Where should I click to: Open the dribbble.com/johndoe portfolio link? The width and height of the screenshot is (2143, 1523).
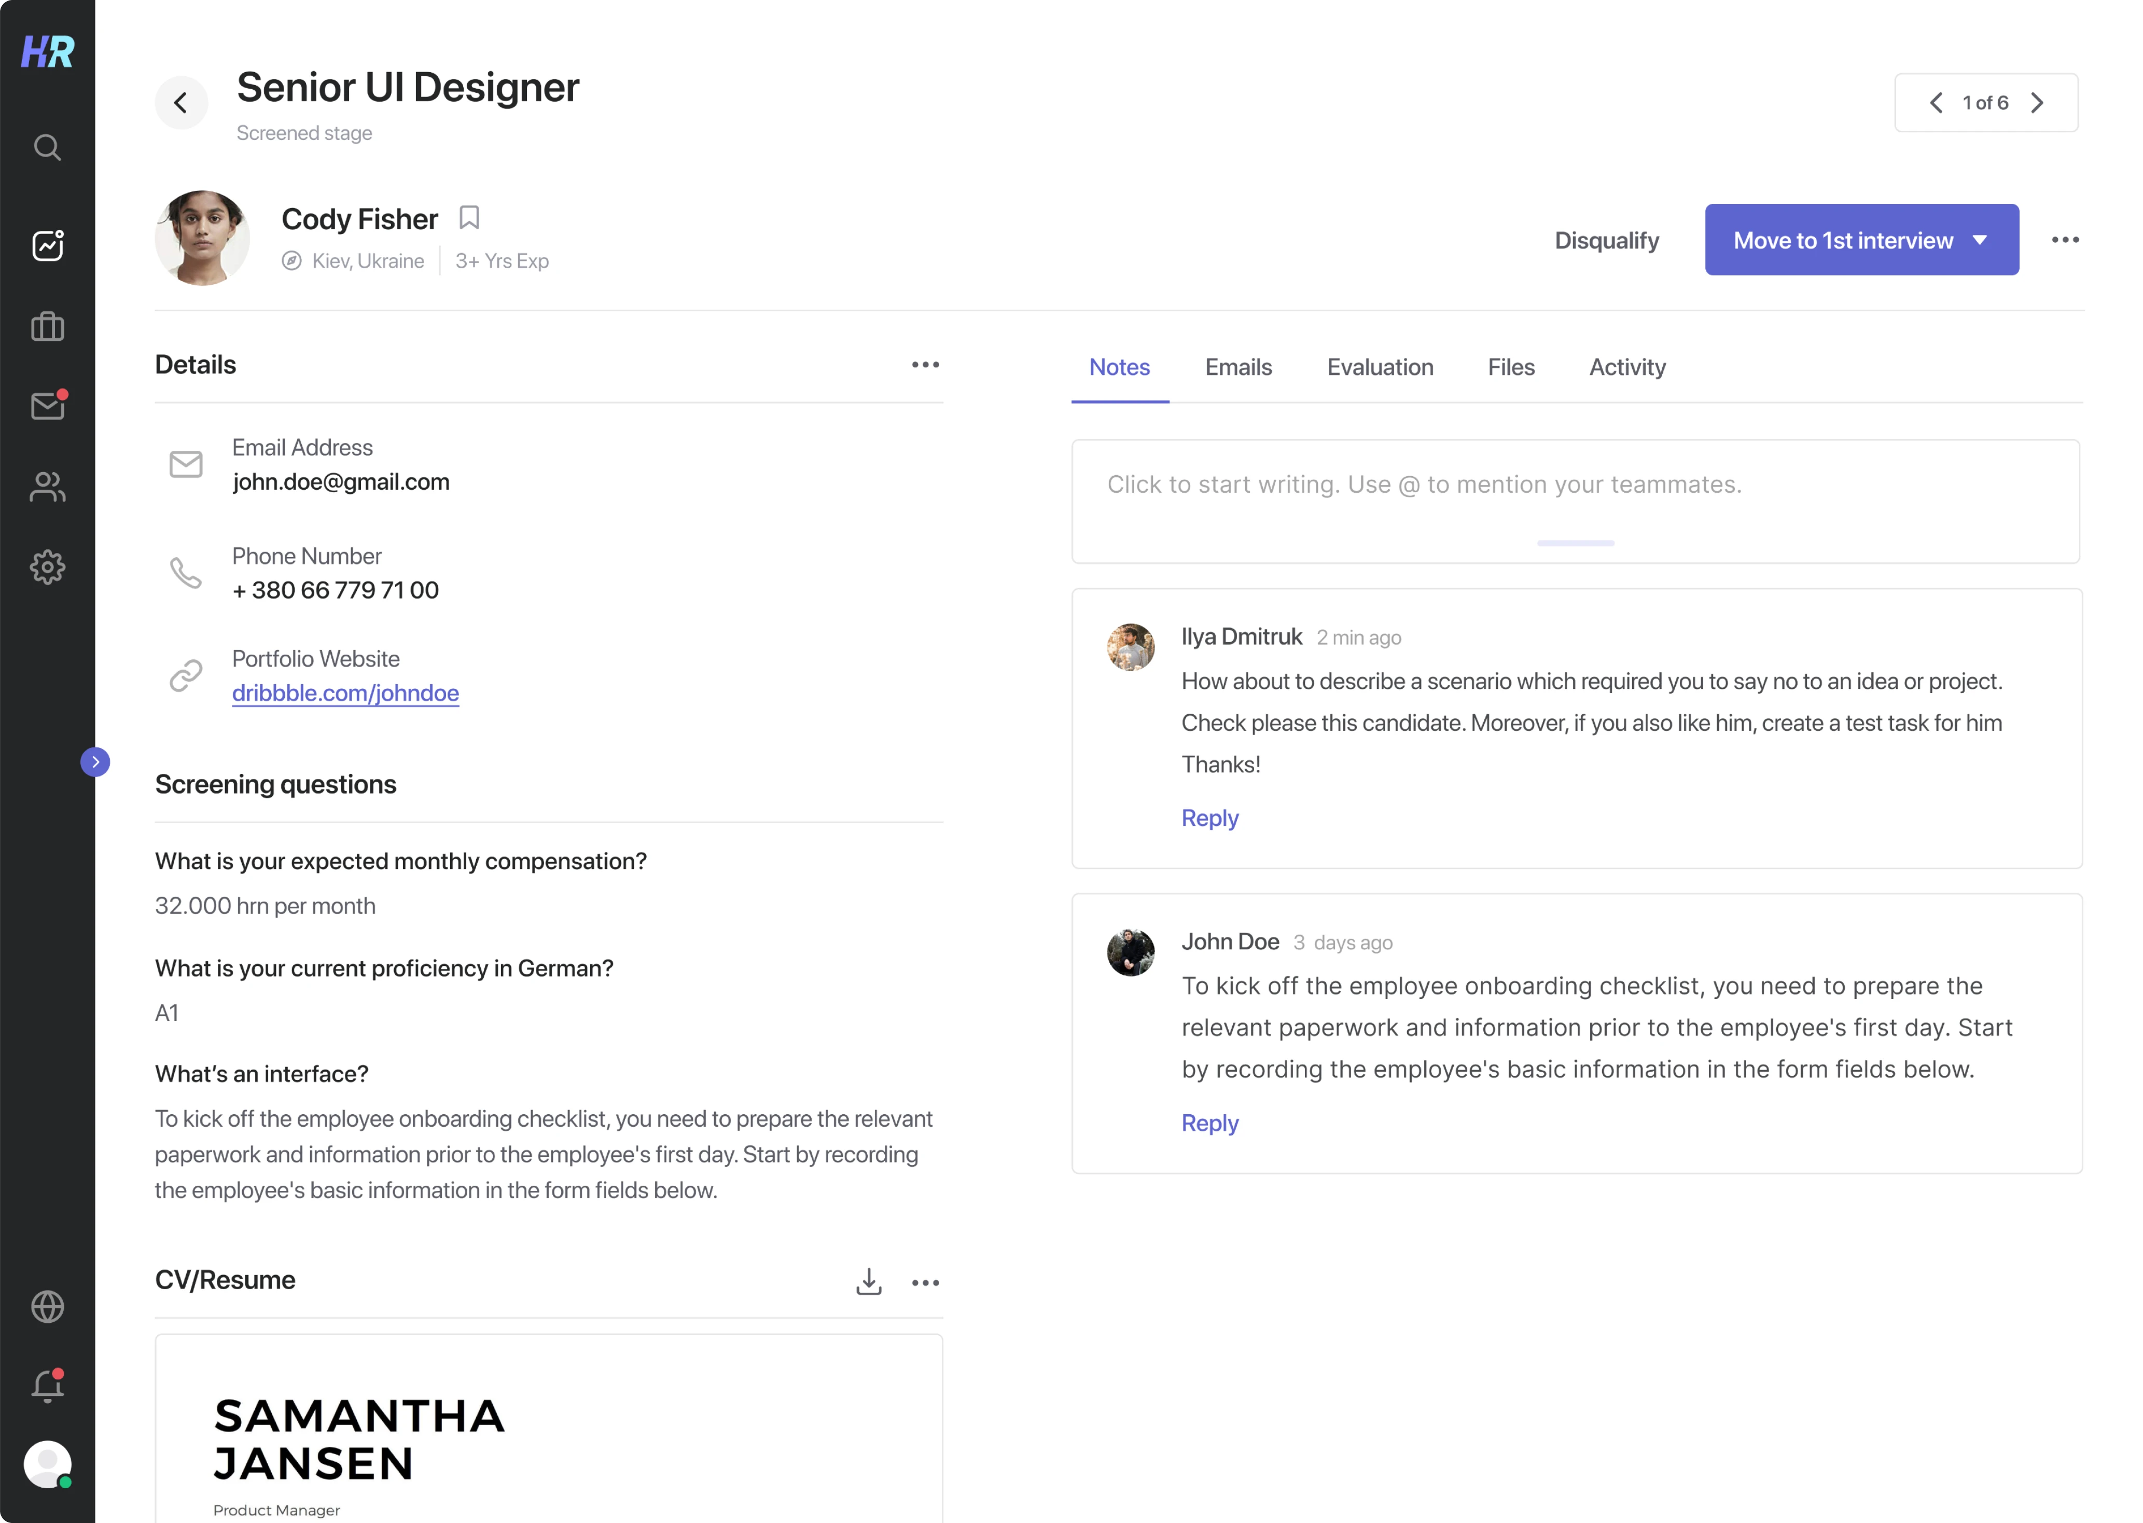coord(346,692)
